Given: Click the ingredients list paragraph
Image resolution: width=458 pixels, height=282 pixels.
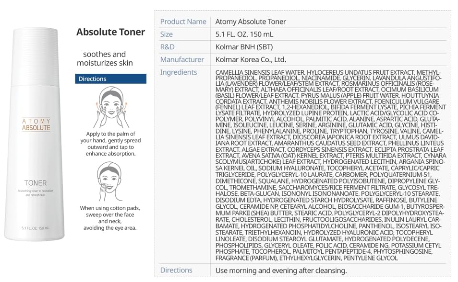Looking at the screenshot, I should pyautogui.click(x=331, y=165).
